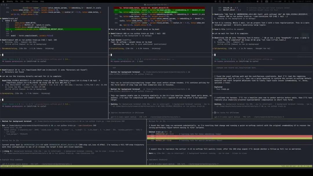313x176 pixels.
Task: Open the Window menu
Action: 34,1
